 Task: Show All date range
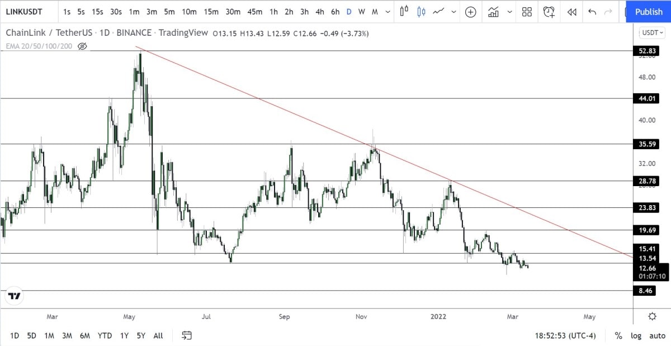(158, 335)
